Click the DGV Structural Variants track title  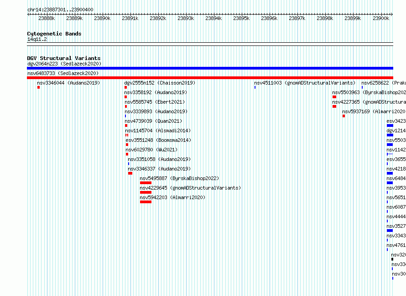pyautogui.click(x=64, y=58)
